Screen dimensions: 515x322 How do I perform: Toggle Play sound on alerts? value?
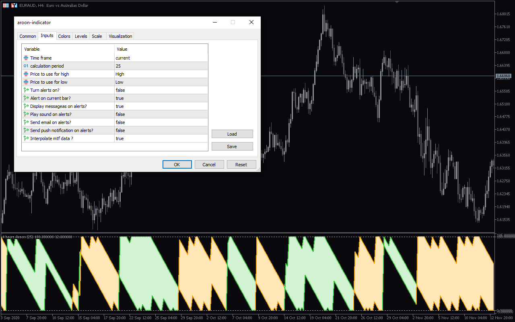(161, 114)
